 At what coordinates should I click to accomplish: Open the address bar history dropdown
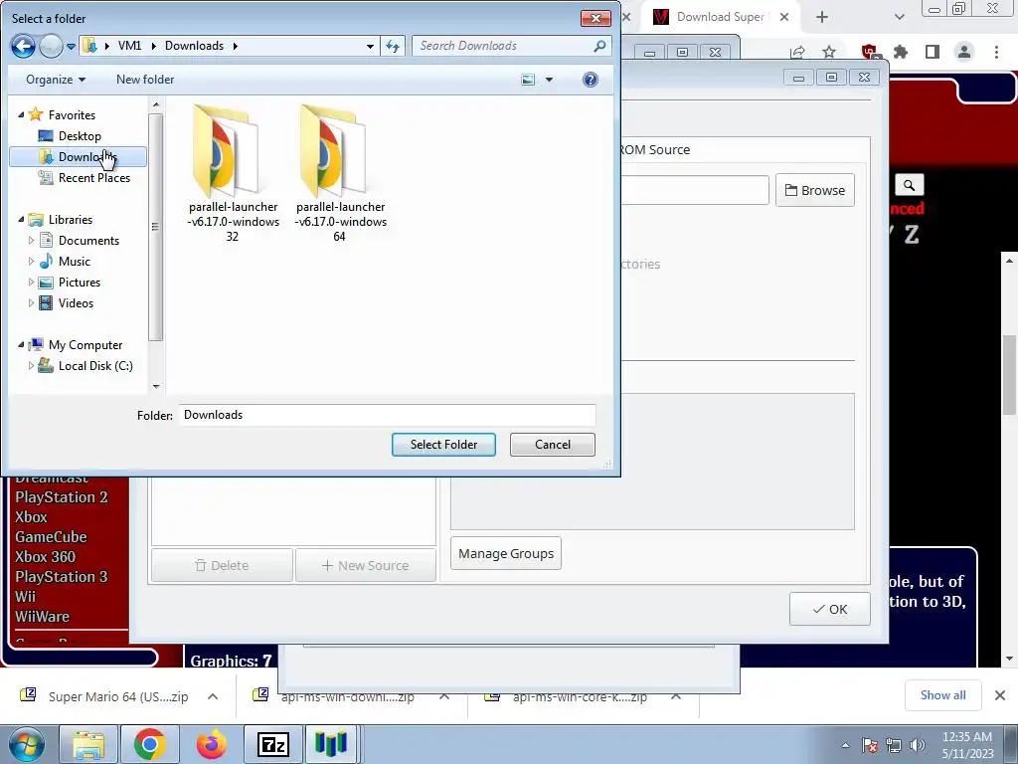click(x=370, y=46)
